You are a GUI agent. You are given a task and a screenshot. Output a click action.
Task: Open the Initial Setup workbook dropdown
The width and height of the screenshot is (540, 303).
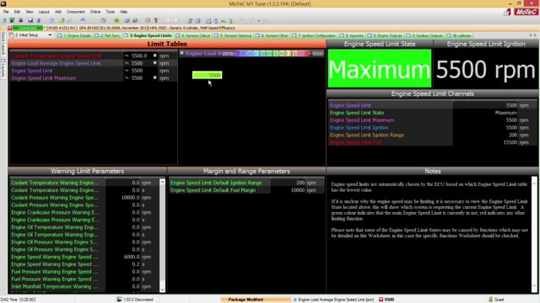point(50,35)
